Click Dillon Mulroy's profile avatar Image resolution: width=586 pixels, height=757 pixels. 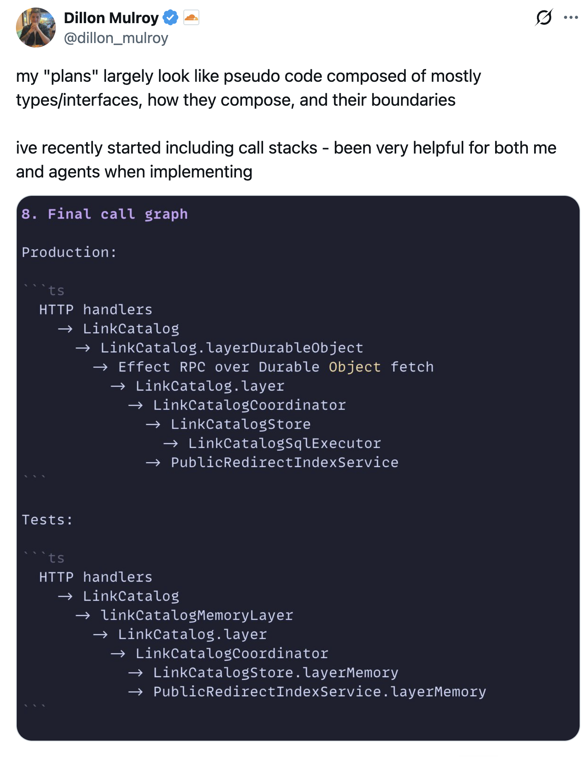(36, 28)
